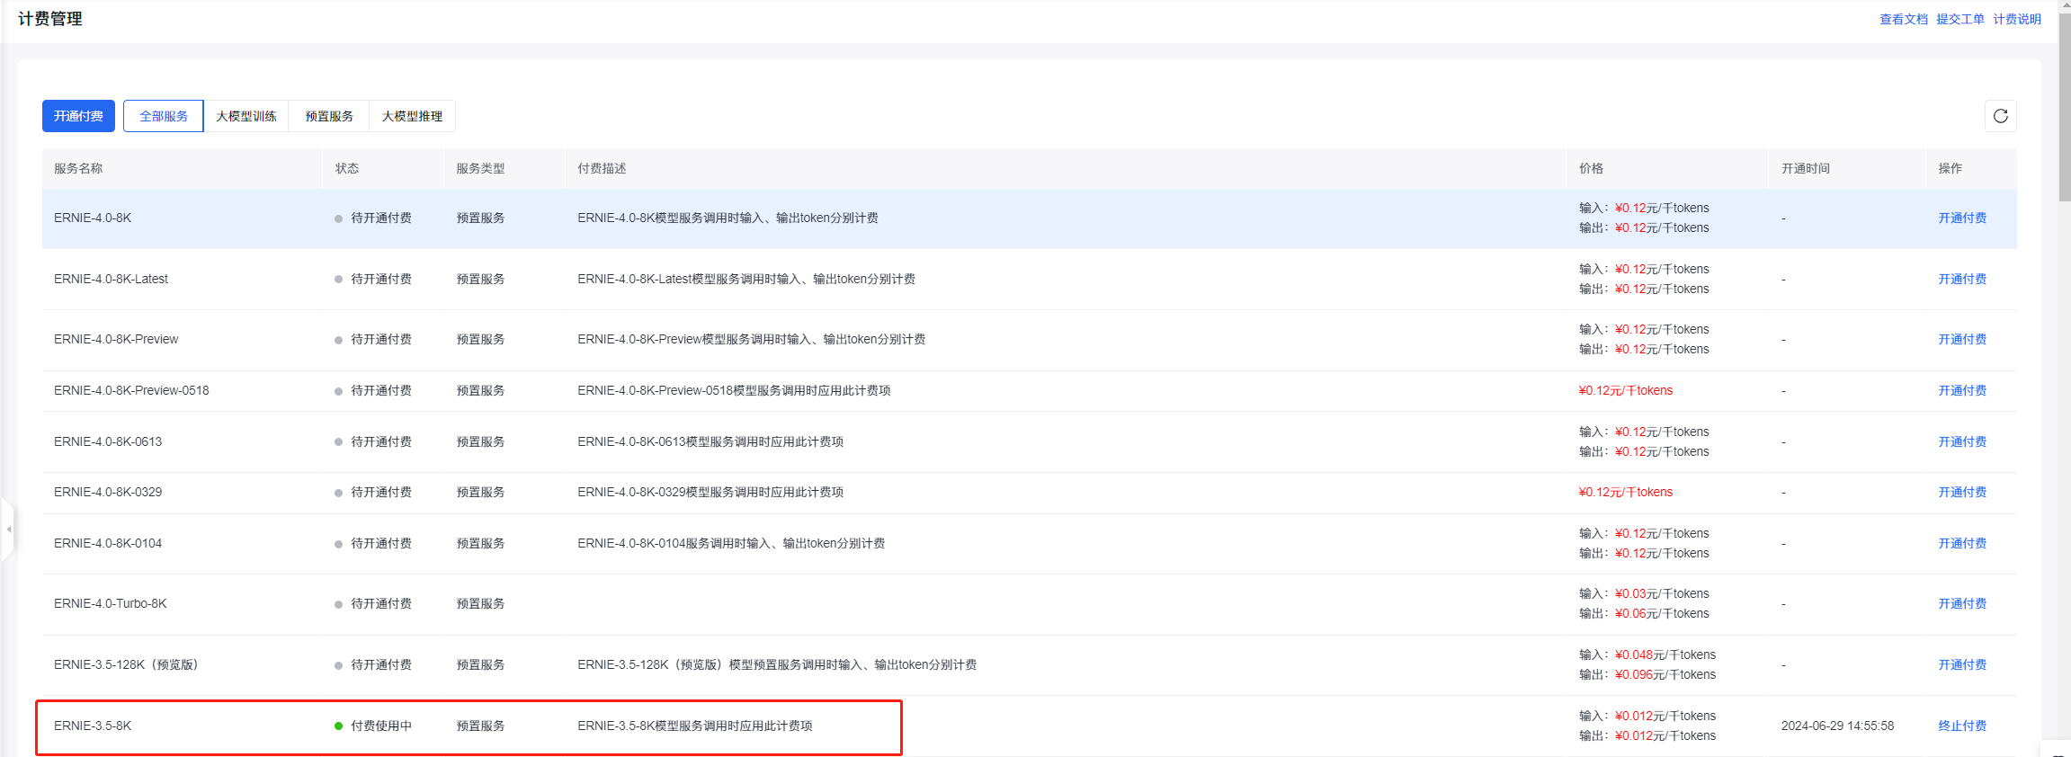2071x757 pixels.
Task: Click 开通付费 for ERNIE-4.0-8K-Preview row
Action: 1962,340
